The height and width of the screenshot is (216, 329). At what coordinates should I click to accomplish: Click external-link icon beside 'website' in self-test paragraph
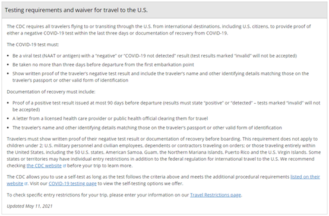[26, 184]
